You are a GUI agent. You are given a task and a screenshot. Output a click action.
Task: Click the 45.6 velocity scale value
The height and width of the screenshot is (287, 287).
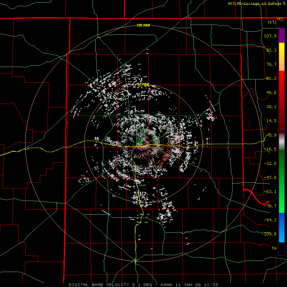[271, 92]
